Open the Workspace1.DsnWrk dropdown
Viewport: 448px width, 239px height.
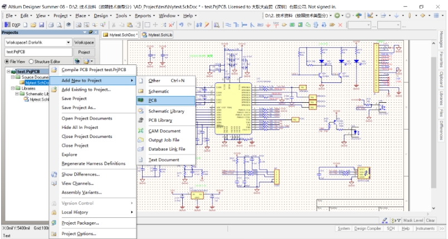pyautogui.click(x=69, y=42)
